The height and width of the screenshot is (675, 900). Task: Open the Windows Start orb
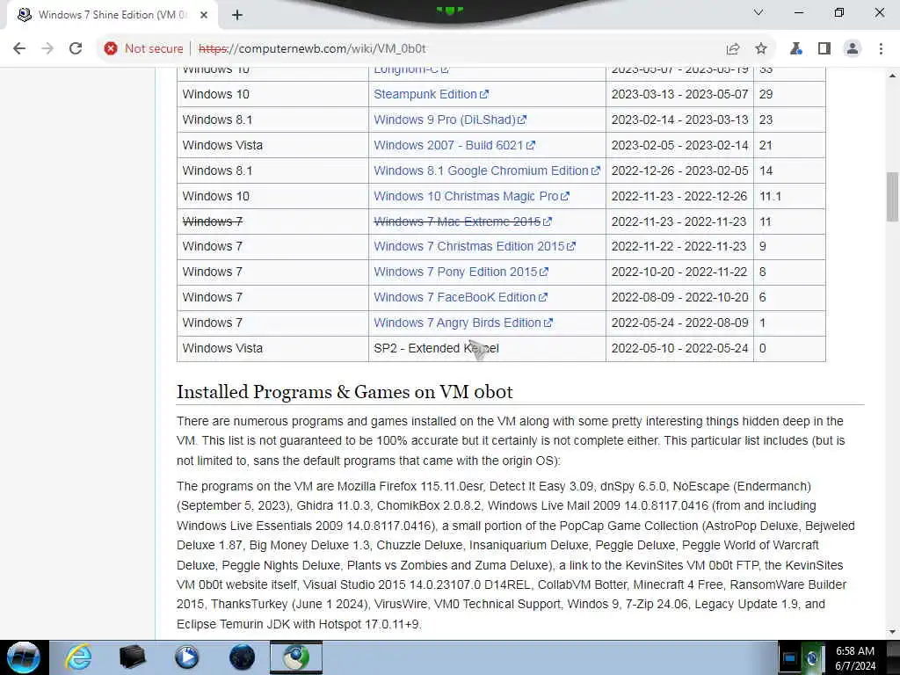[24, 657]
